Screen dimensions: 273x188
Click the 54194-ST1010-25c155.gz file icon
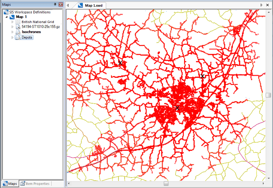tap(18, 27)
